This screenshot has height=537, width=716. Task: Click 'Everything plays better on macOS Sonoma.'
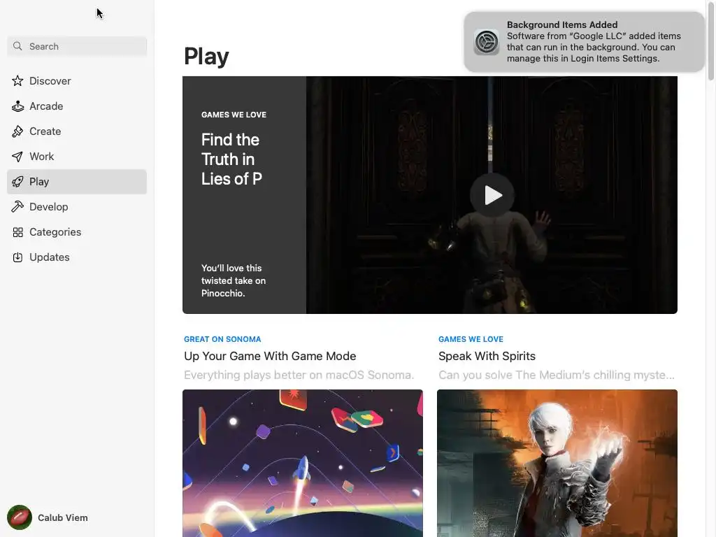[x=299, y=375]
